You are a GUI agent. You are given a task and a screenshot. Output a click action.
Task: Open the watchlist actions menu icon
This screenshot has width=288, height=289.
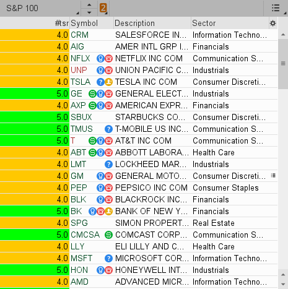(x=276, y=8)
